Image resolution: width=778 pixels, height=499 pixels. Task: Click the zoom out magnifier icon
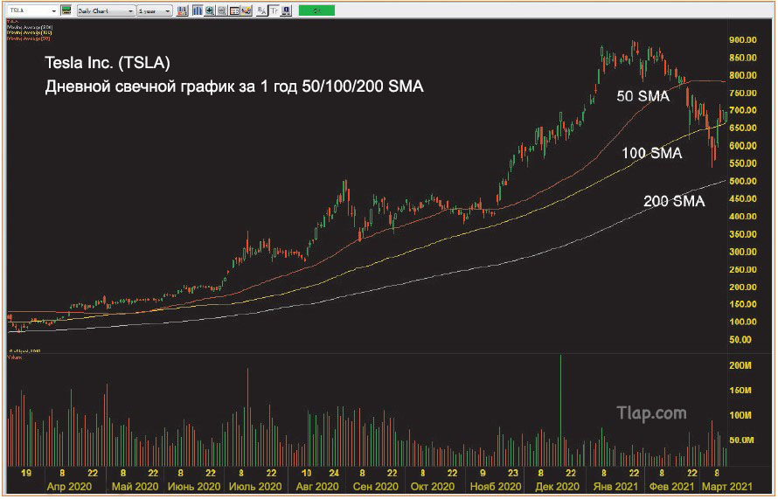click(x=222, y=10)
